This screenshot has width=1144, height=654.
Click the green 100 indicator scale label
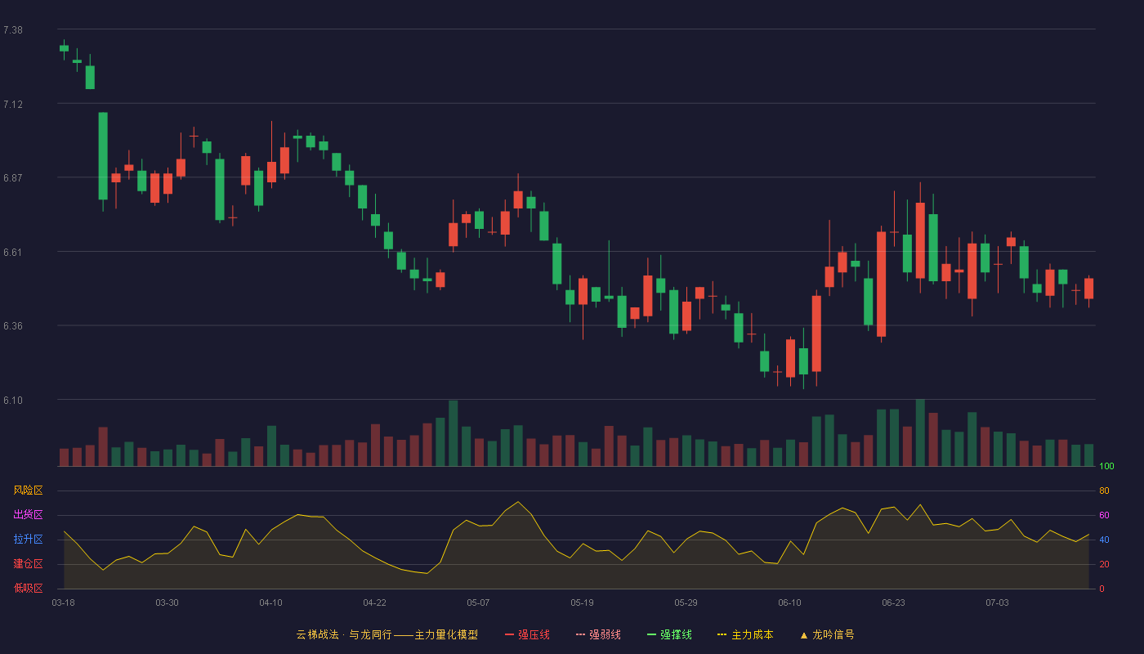[1106, 467]
